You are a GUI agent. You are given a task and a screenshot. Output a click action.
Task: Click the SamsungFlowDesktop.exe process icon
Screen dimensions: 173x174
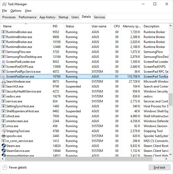[4, 57]
